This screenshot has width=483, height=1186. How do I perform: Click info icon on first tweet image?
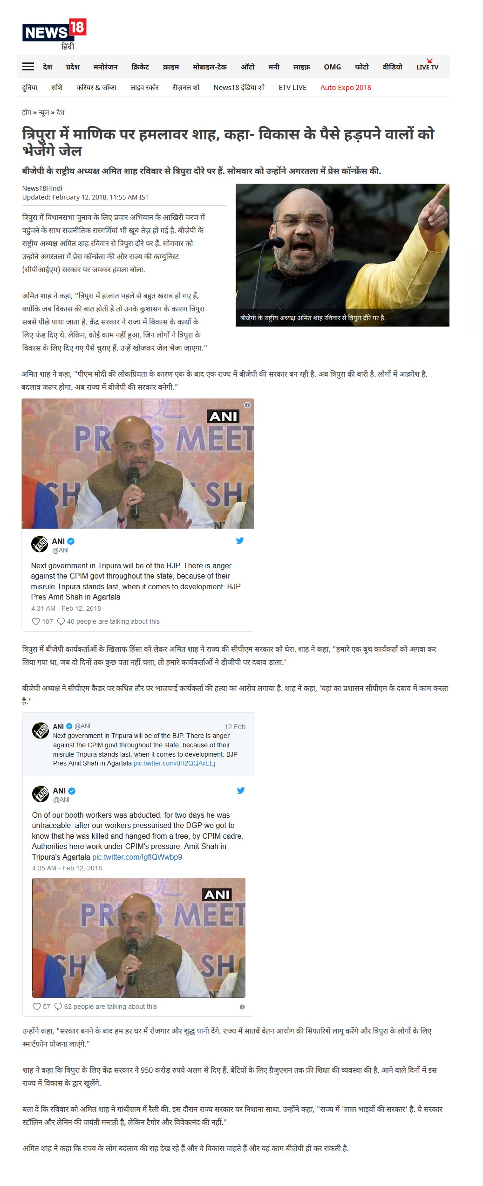pos(247,405)
